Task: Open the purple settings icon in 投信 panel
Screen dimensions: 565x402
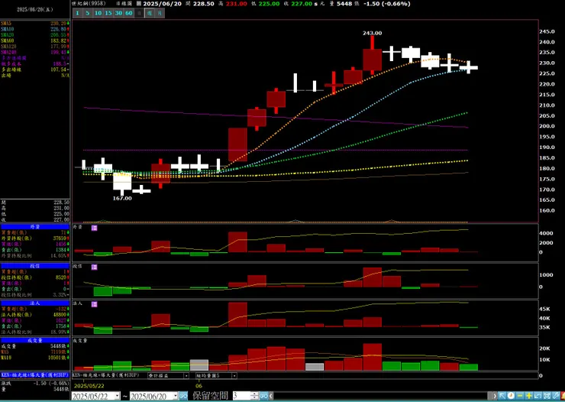Action: (94, 267)
